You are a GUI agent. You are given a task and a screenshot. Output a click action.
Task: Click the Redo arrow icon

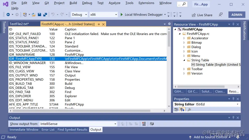(x=62, y=15)
